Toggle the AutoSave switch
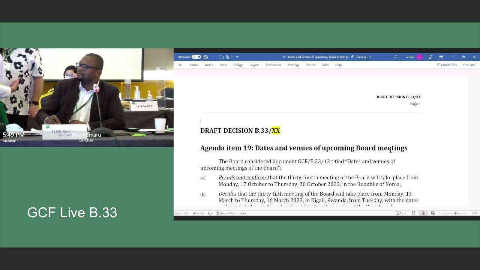 pyautogui.click(x=196, y=57)
